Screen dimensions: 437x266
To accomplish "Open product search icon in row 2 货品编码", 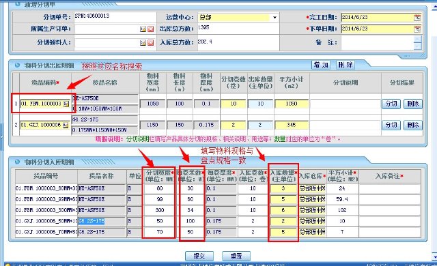I will [x=66, y=125].
